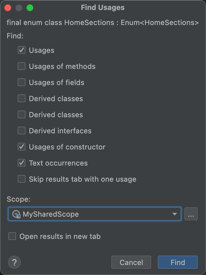Enable Skip results tab with one usage

pyautogui.click(x=21, y=179)
